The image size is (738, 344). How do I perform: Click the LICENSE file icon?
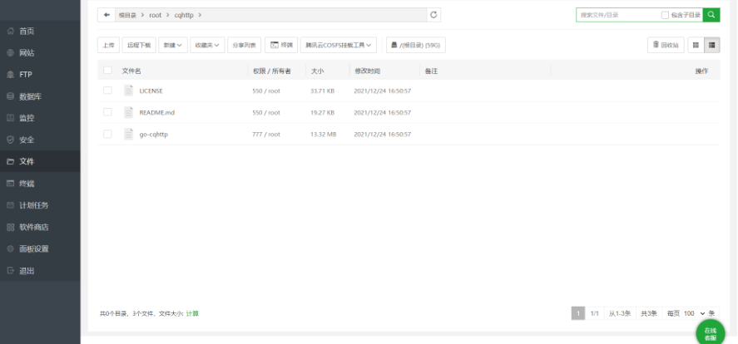coord(128,91)
